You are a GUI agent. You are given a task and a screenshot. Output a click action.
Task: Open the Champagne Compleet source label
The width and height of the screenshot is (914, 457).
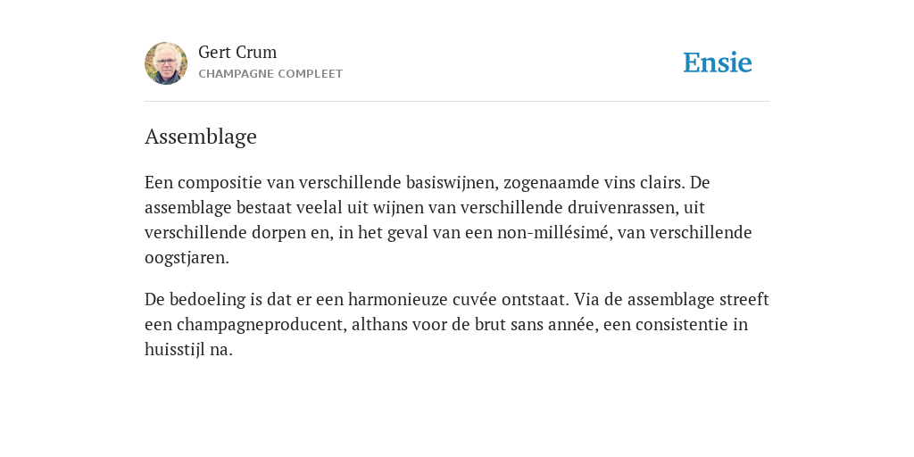(x=270, y=74)
